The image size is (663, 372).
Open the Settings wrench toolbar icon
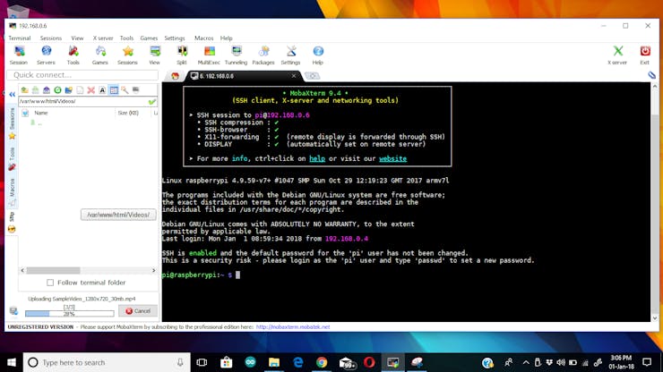tap(290, 55)
